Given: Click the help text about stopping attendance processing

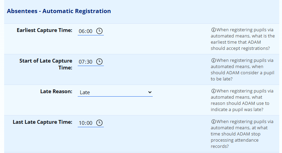Looking at the screenshot, I should click(x=242, y=134).
